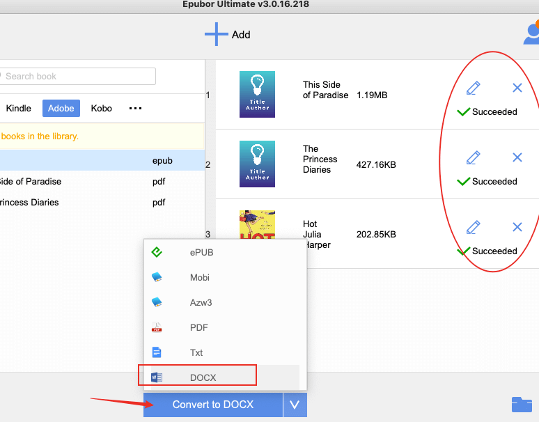
Task: Click Convert to DOCX button
Action: 213,405
